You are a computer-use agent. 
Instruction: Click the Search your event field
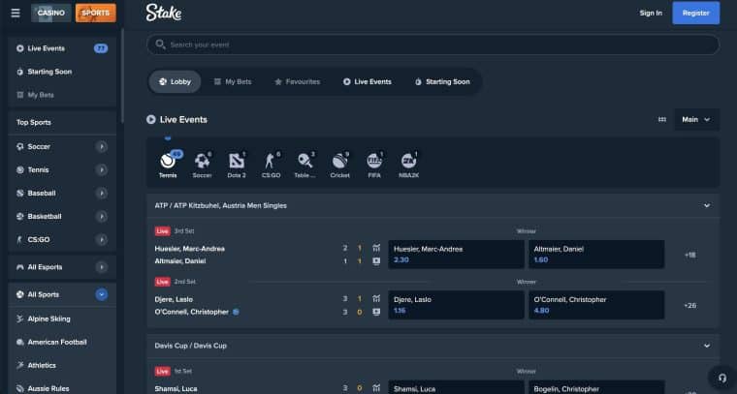click(x=433, y=45)
